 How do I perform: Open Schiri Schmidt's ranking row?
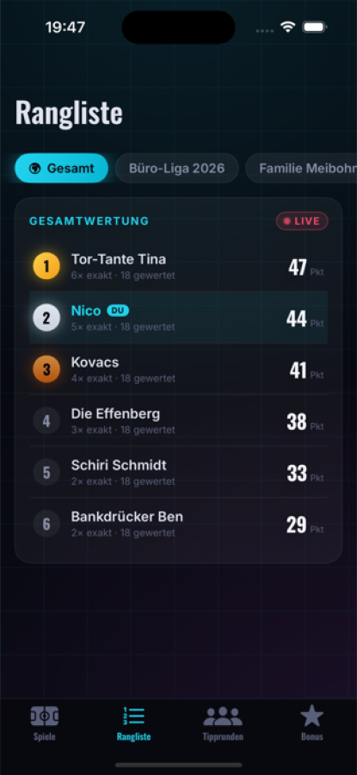point(178,472)
